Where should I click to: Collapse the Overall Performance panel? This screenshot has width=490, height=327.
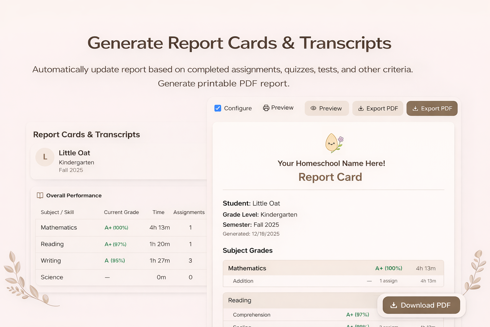[74, 195]
